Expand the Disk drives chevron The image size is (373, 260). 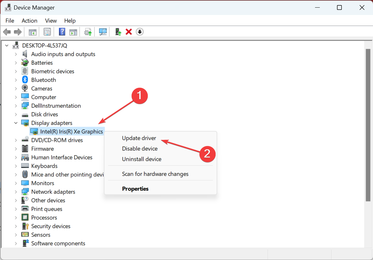pyautogui.click(x=16, y=114)
